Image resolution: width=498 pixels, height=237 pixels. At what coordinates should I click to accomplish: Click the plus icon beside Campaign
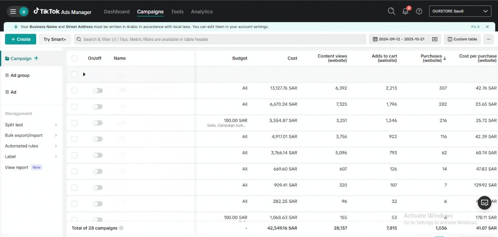pyautogui.click(x=36, y=58)
